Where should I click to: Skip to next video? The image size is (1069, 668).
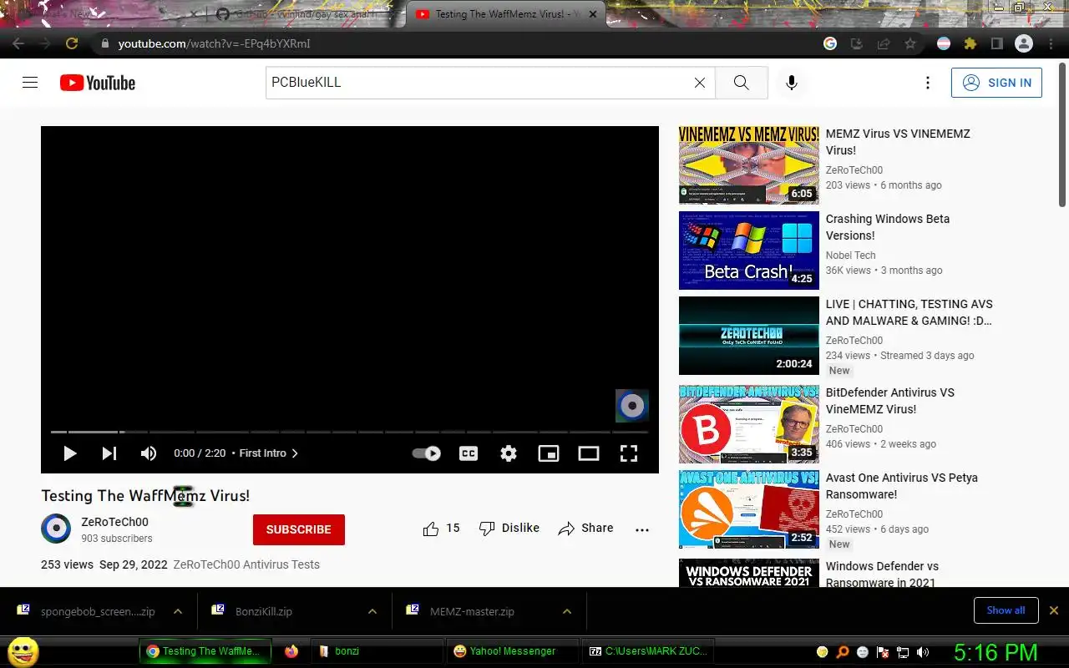(109, 453)
